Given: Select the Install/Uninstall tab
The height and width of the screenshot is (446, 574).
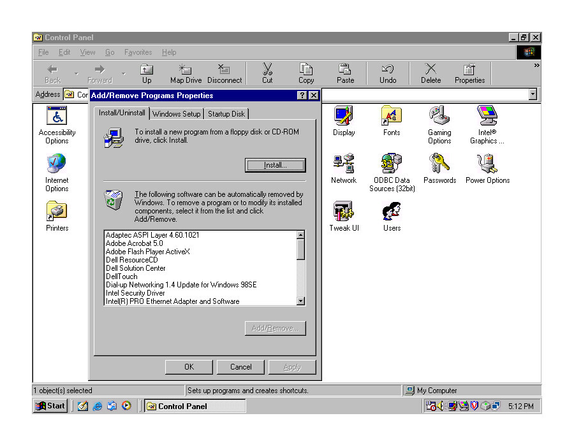Looking at the screenshot, I should pos(122,113).
